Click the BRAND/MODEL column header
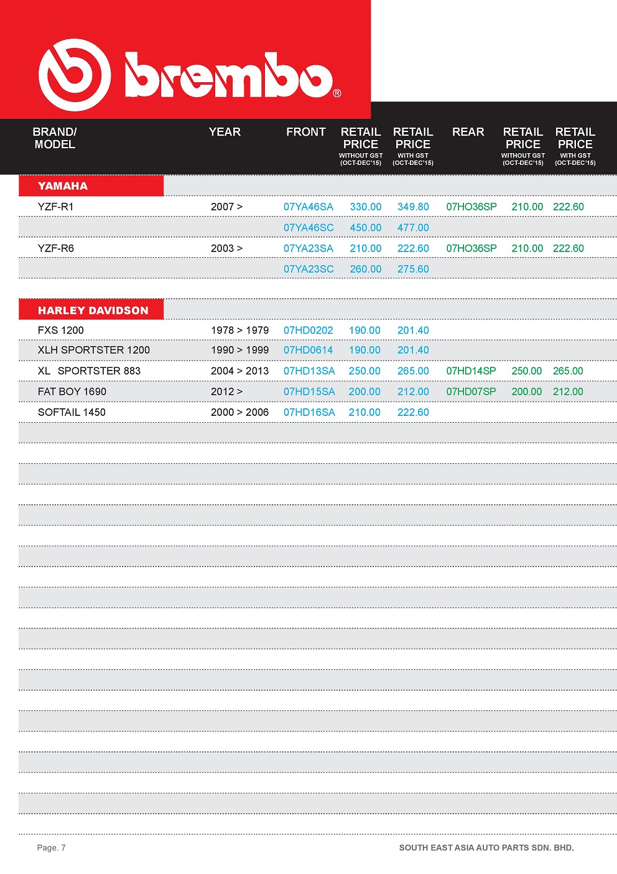617x874 pixels. click(55, 138)
